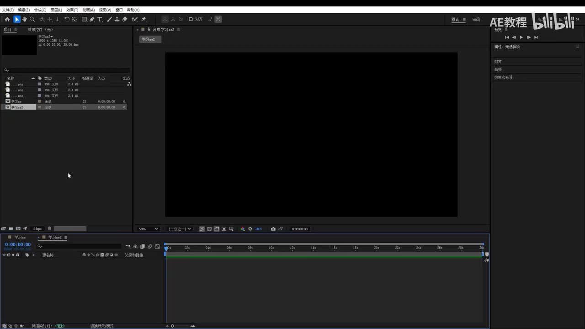This screenshot has height=329, width=585.
Task: Click the 切换开关/模式 button
Action: point(101,326)
